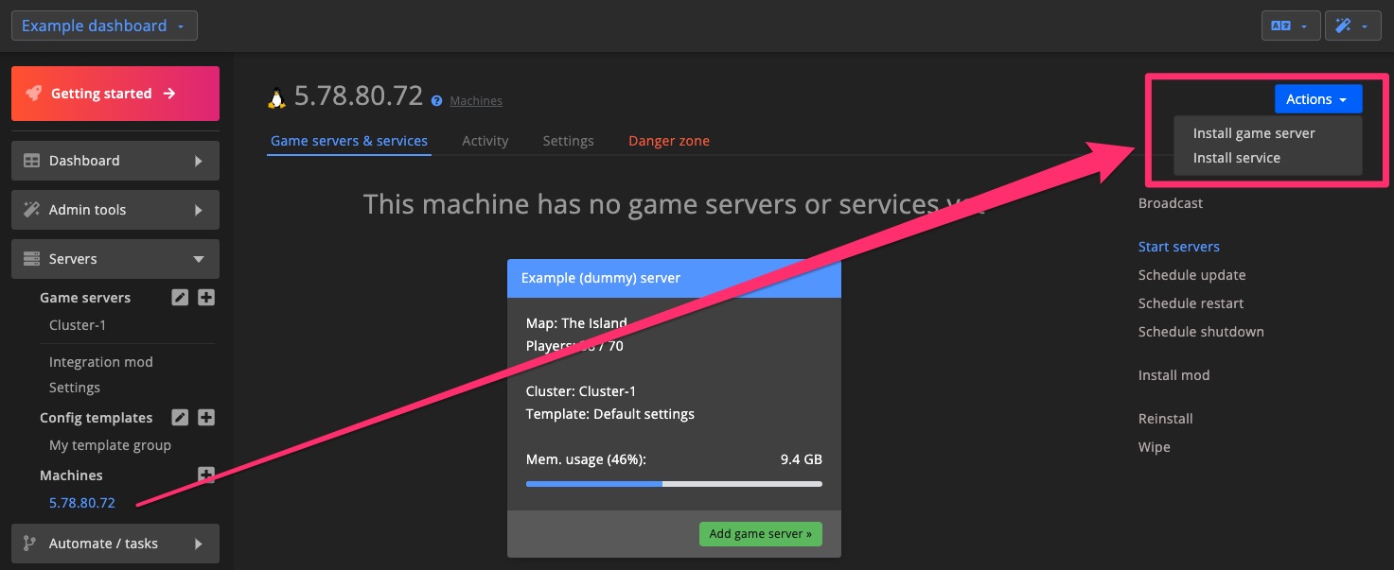Add a new game server with the plus icon

[x=205, y=297]
